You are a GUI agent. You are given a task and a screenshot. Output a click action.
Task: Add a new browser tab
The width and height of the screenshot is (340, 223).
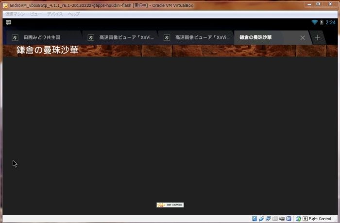(317, 37)
